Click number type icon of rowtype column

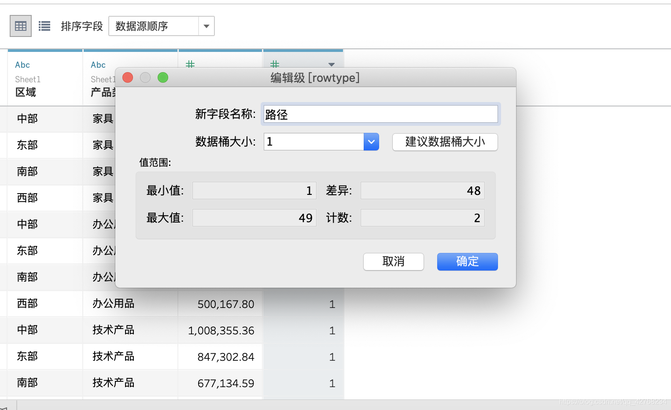coord(275,64)
